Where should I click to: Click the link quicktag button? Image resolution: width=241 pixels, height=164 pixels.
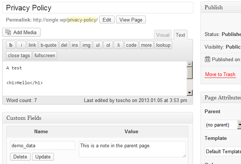point(32,45)
